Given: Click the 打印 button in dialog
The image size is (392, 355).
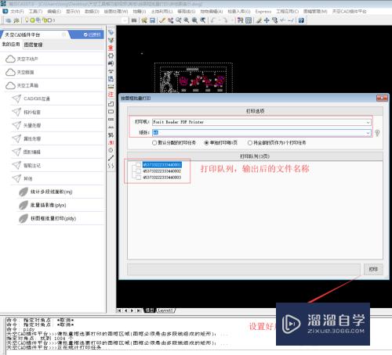Looking at the screenshot, I should (x=373, y=269).
